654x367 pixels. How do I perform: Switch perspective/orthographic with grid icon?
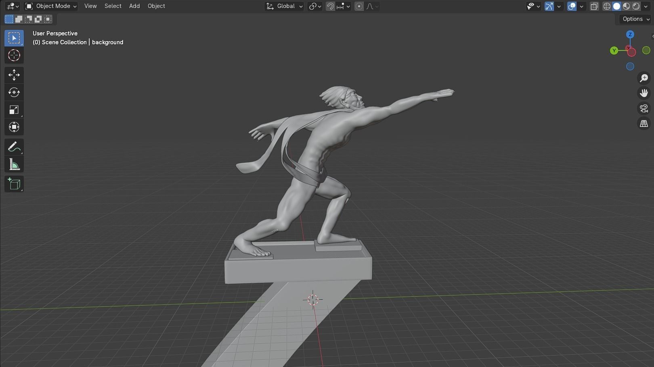pos(644,124)
